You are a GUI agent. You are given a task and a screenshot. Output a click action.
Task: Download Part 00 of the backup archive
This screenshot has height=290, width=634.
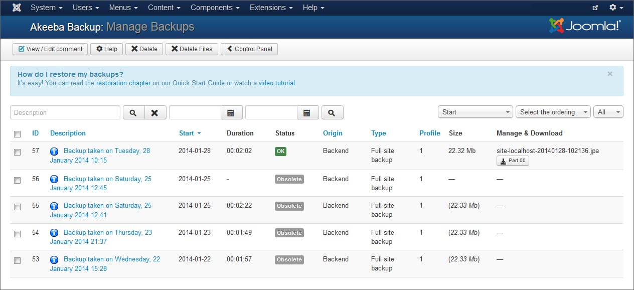tap(513, 161)
